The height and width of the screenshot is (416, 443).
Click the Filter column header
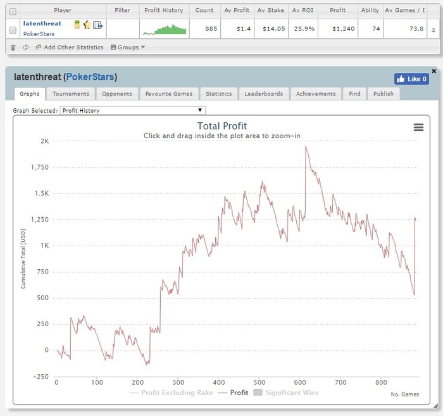(122, 10)
